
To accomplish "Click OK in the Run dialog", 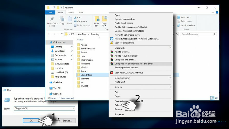I will tap(31, 121).
